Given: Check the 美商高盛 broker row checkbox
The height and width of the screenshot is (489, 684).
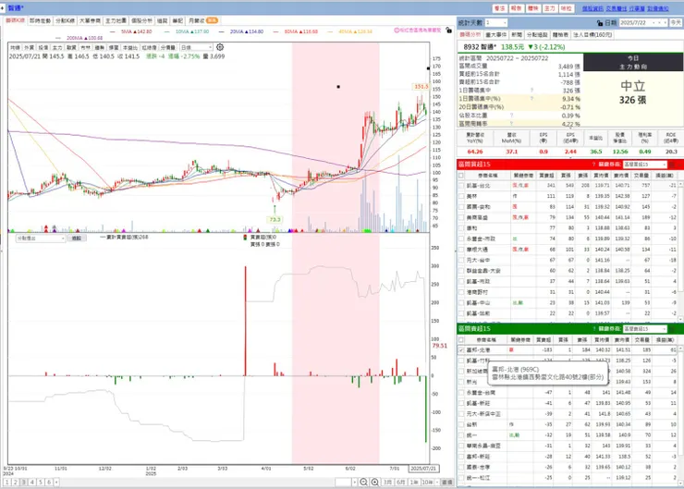Looking at the screenshot, I should pos(461,217).
